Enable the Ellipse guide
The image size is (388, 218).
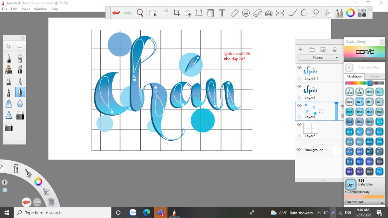pyautogui.click(x=246, y=13)
